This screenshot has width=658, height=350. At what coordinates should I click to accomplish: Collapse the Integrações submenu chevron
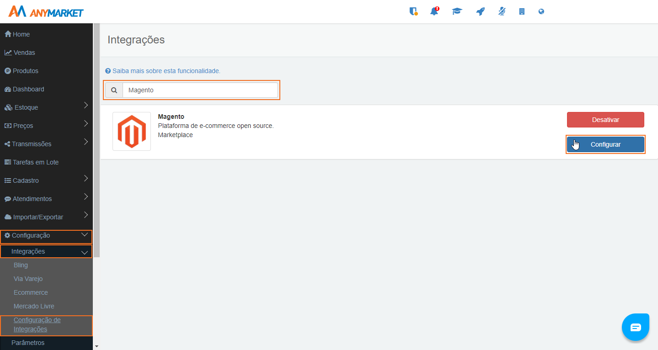[x=85, y=252]
